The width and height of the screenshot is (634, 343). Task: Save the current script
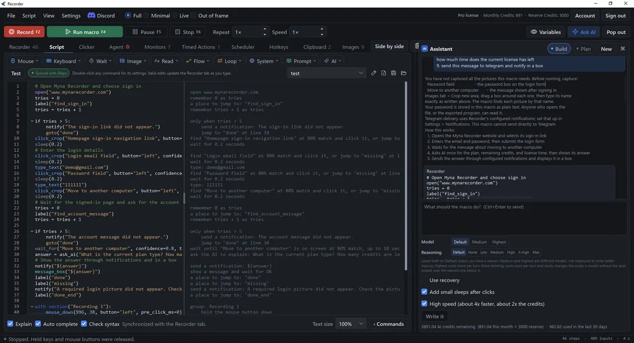tap(393, 73)
